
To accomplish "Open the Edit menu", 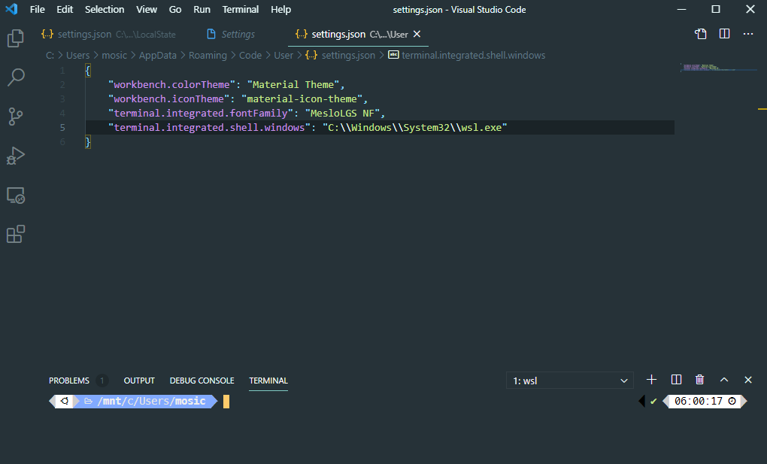I will click(65, 9).
